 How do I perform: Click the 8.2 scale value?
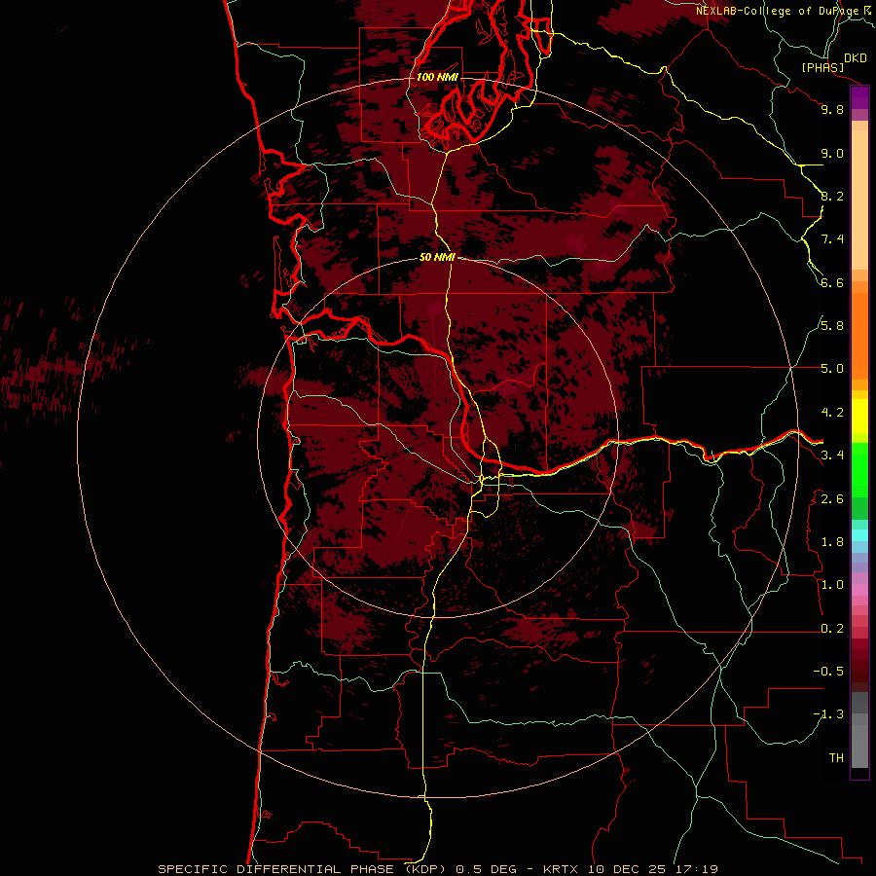[x=832, y=196]
